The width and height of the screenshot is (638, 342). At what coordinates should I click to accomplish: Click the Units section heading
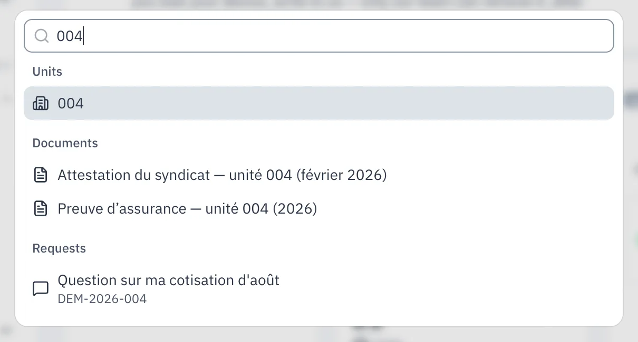click(47, 72)
